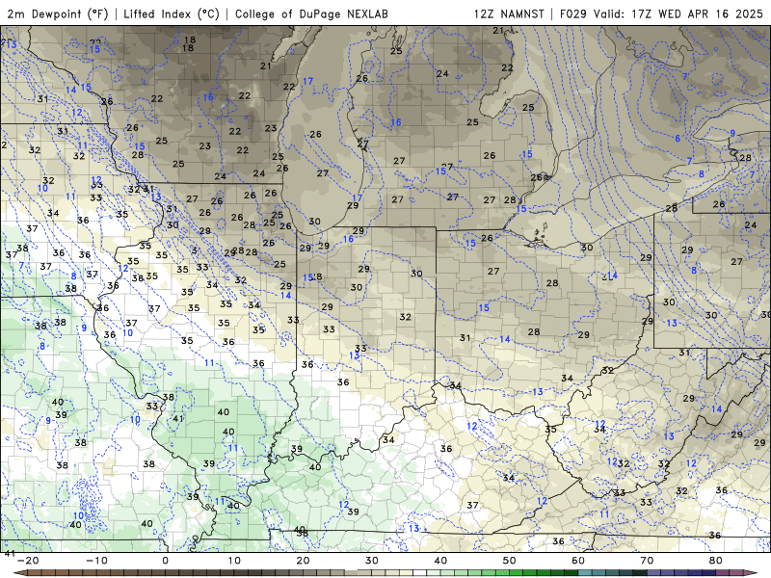Click dewpoint value '30' over southern Lake Michigan
Viewport: 771px width, 578px height.
pyautogui.click(x=315, y=222)
